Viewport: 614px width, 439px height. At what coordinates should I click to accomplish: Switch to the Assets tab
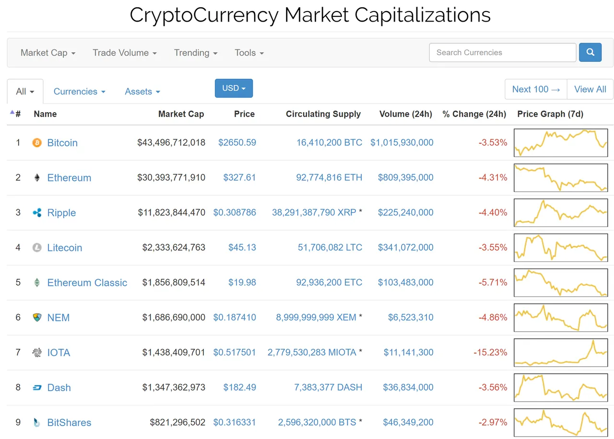(x=142, y=91)
